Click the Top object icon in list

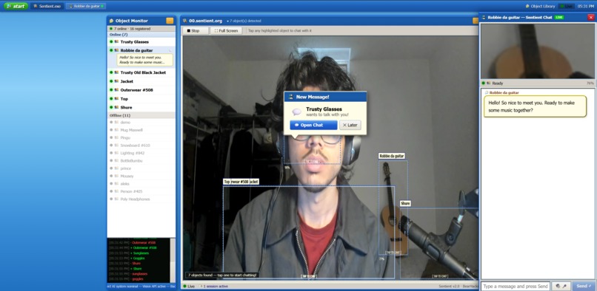pos(116,99)
